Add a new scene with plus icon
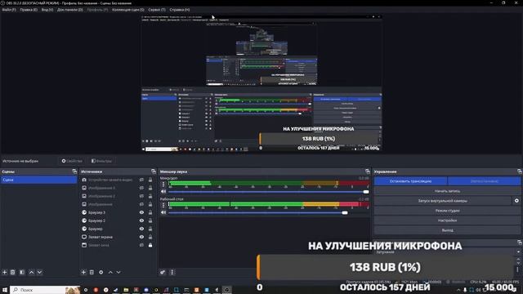 (x=5, y=272)
